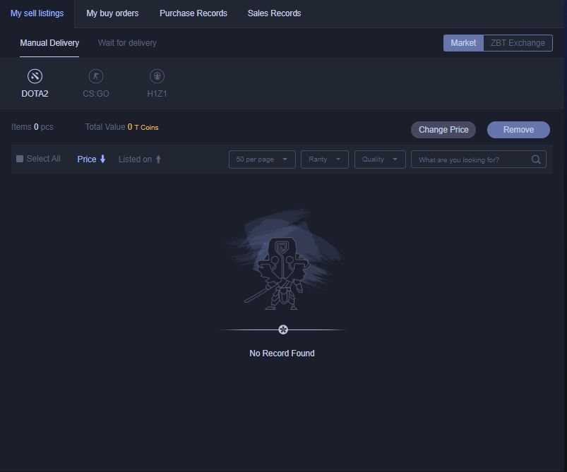Viewport: 567px width, 472px height.
Task: Select the H1Z1 game icon
Action: [157, 76]
